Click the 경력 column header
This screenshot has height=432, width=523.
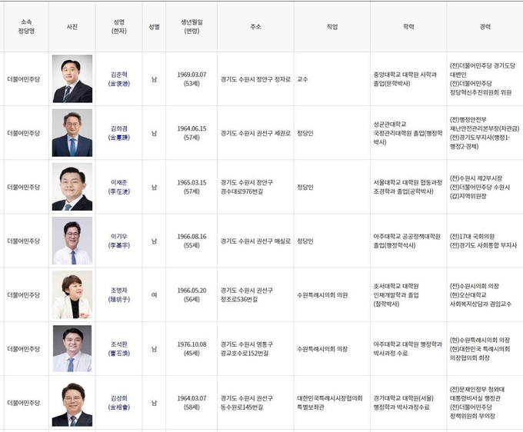485,27
